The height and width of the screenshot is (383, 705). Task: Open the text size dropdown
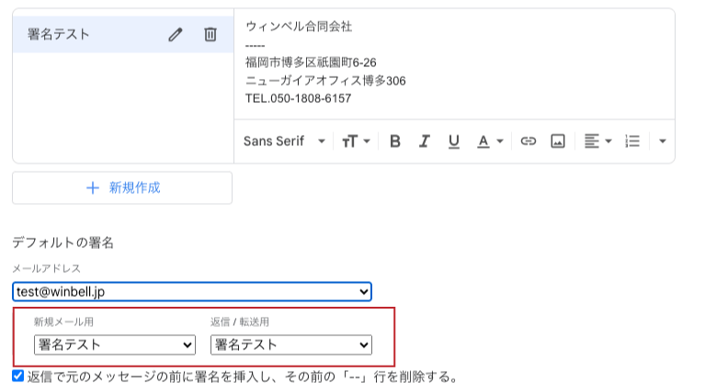click(356, 141)
